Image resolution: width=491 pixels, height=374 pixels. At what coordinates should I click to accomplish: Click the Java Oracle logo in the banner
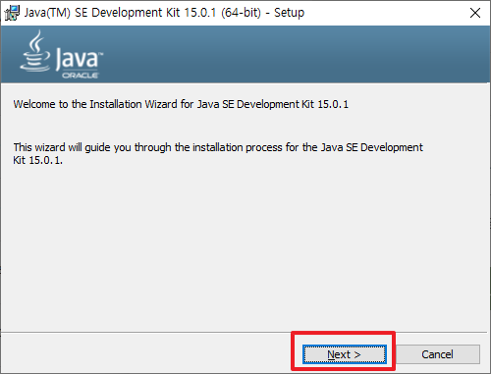(x=61, y=54)
